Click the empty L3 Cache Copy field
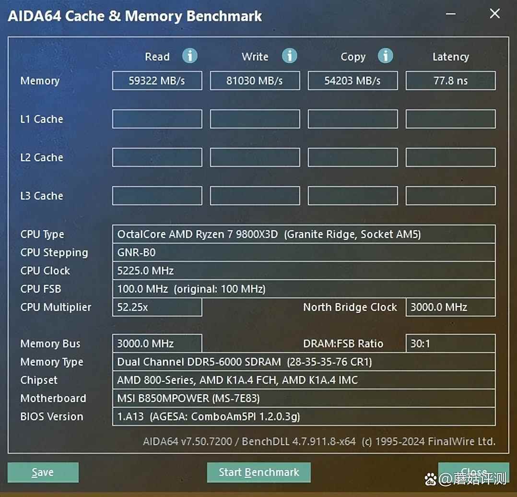517x497 pixels. (353, 196)
